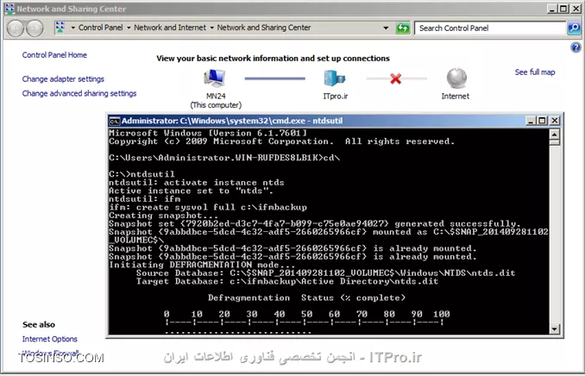The width and height of the screenshot is (585, 376).
Task: Click 'ntdsutil: activate instance ntds' line
Action: [197, 183]
